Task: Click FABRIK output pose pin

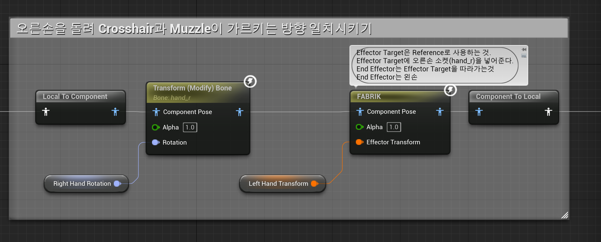Action: (x=440, y=112)
